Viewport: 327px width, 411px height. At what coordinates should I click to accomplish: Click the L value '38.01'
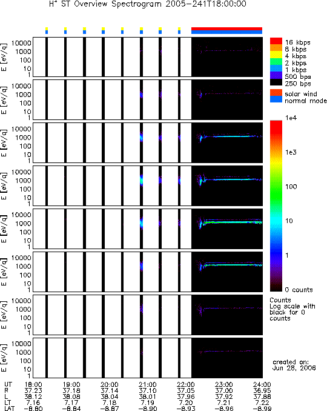[147, 396]
